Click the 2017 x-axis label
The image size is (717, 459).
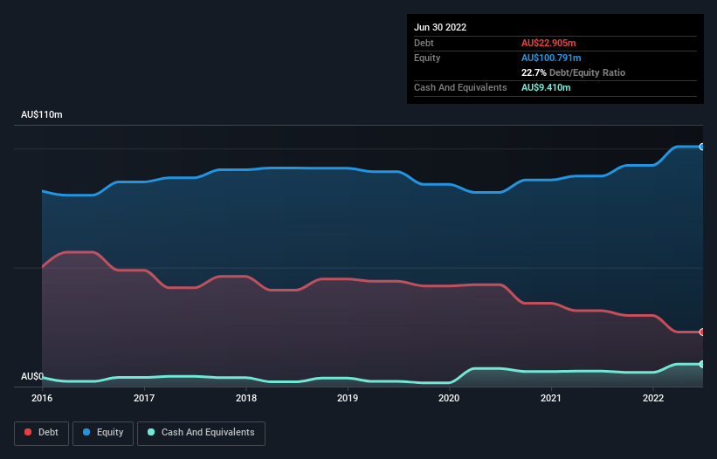[144, 398]
